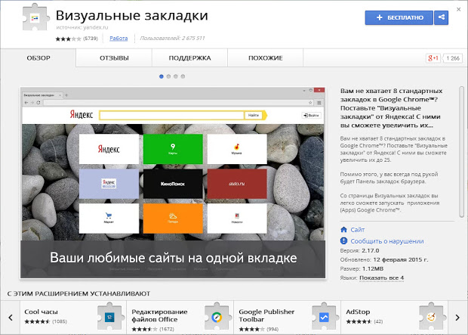Select the third screenshot carousel dot

click(x=176, y=76)
